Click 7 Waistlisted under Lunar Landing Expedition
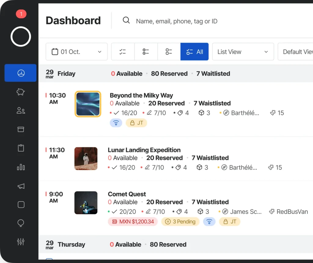 [x=210, y=158]
